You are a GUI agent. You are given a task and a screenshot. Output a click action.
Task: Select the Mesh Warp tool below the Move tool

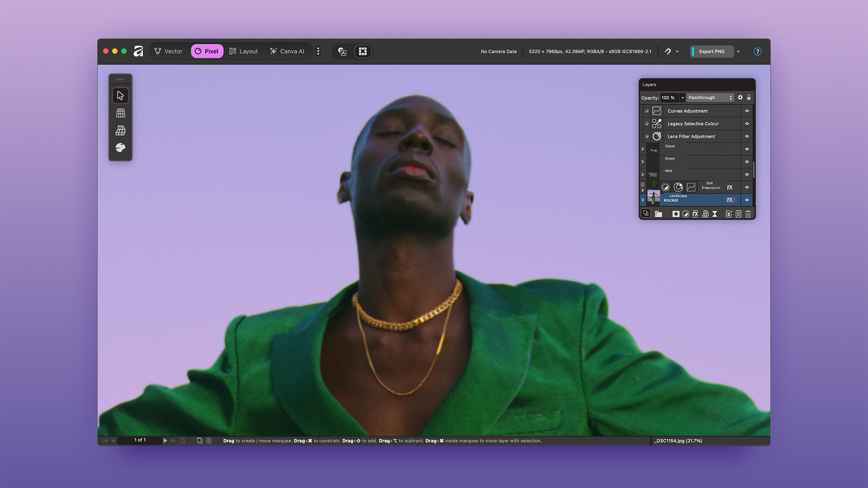click(120, 113)
